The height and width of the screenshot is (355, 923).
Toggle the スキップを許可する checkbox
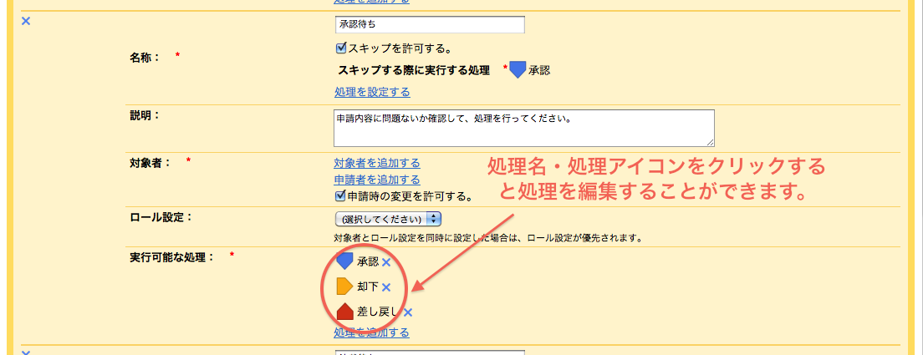(x=340, y=48)
